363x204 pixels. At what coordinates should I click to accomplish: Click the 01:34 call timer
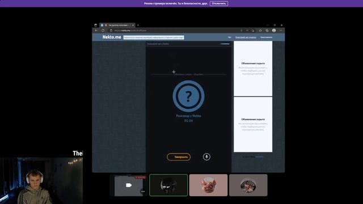point(188,121)
